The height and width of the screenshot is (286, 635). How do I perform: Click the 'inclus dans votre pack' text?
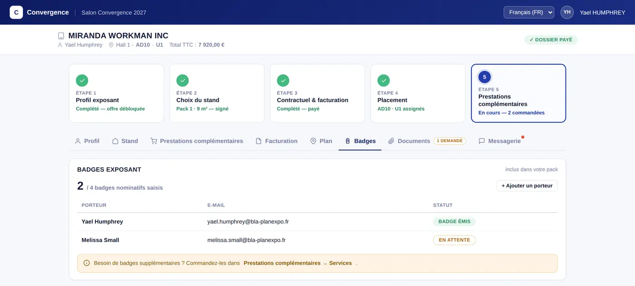(532, 170)
